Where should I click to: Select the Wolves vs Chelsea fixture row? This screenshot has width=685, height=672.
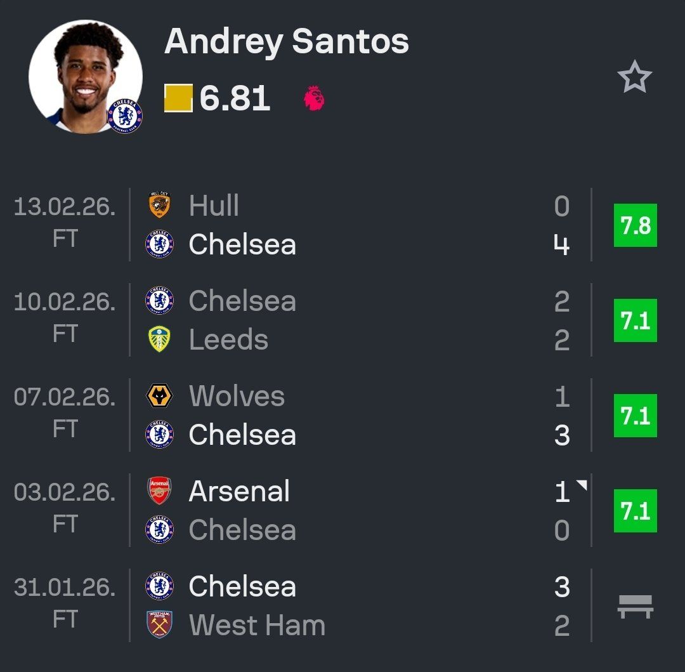click(x=349, y=414)
